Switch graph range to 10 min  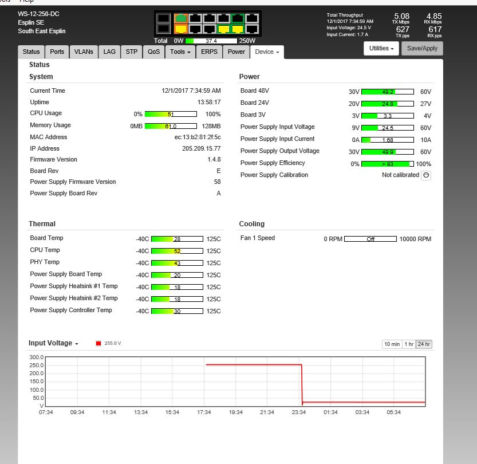(392, 344)
